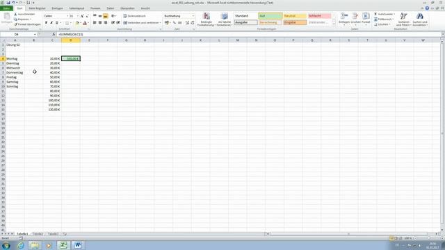The width and height of the screenshot is (445, 250).
Task: Open Internet Explorer from the taskbar
Action: 21,245
